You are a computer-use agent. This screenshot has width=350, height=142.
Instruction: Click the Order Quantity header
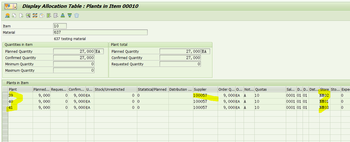pos(226,89)
